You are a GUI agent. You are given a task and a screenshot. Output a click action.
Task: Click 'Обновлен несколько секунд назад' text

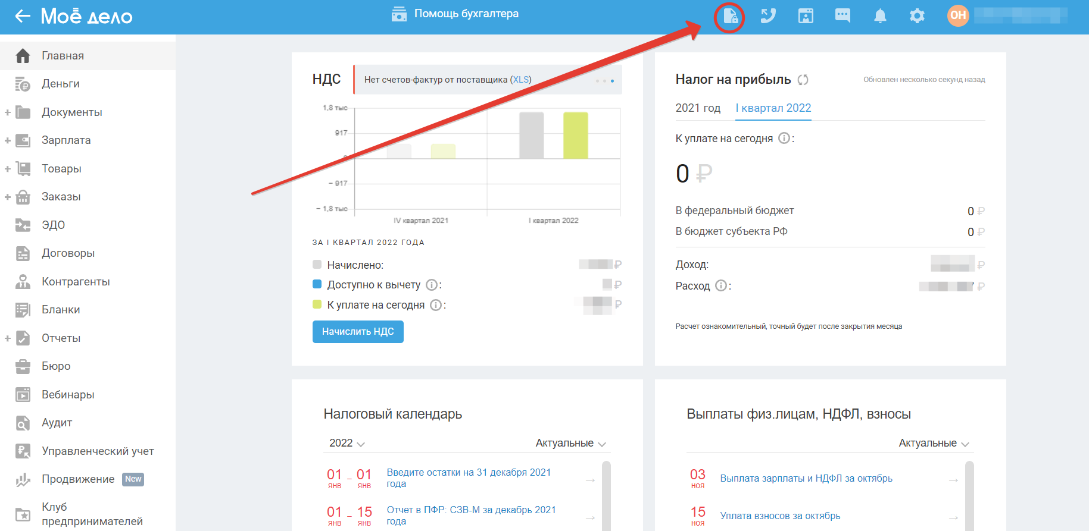pyautogui.click(x=924, y=80)
